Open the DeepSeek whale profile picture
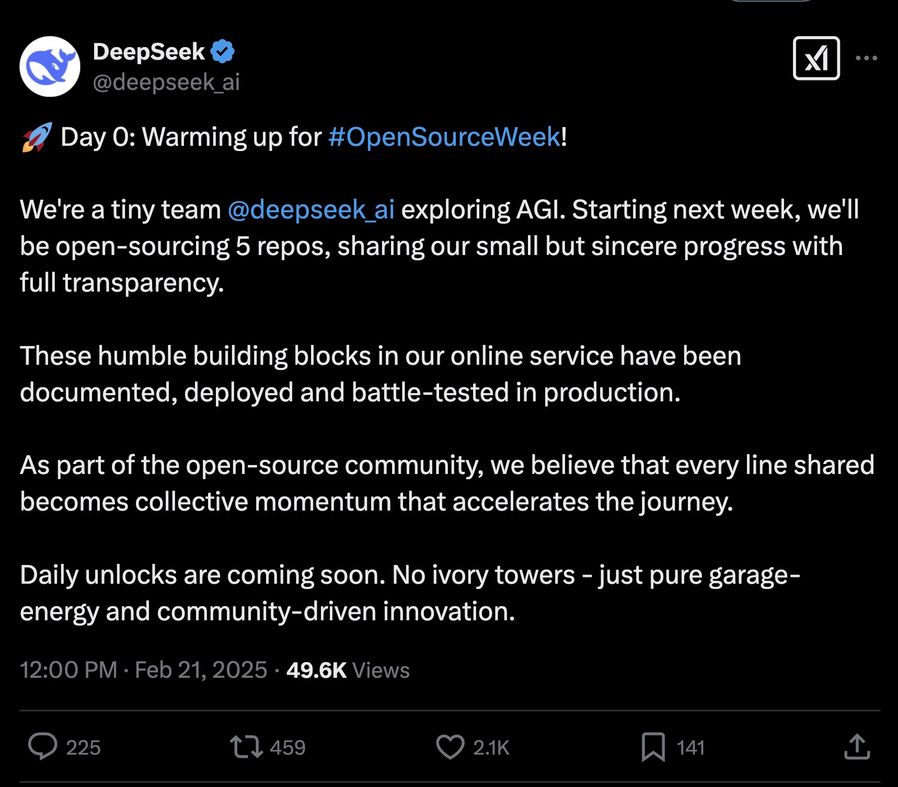The width and height of the screenshot is (898, 787). coord(50,66)
